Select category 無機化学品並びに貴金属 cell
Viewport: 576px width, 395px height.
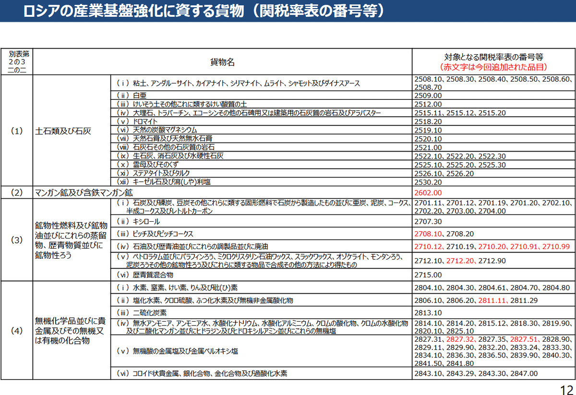point(71,330)
